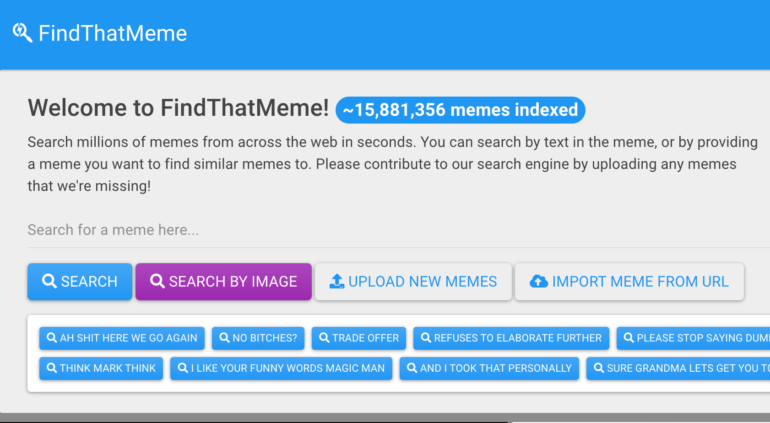
Task: Search the 'AH SHIT HERE WE GO AGAIN' tag
Action: [x=122, y=338]
